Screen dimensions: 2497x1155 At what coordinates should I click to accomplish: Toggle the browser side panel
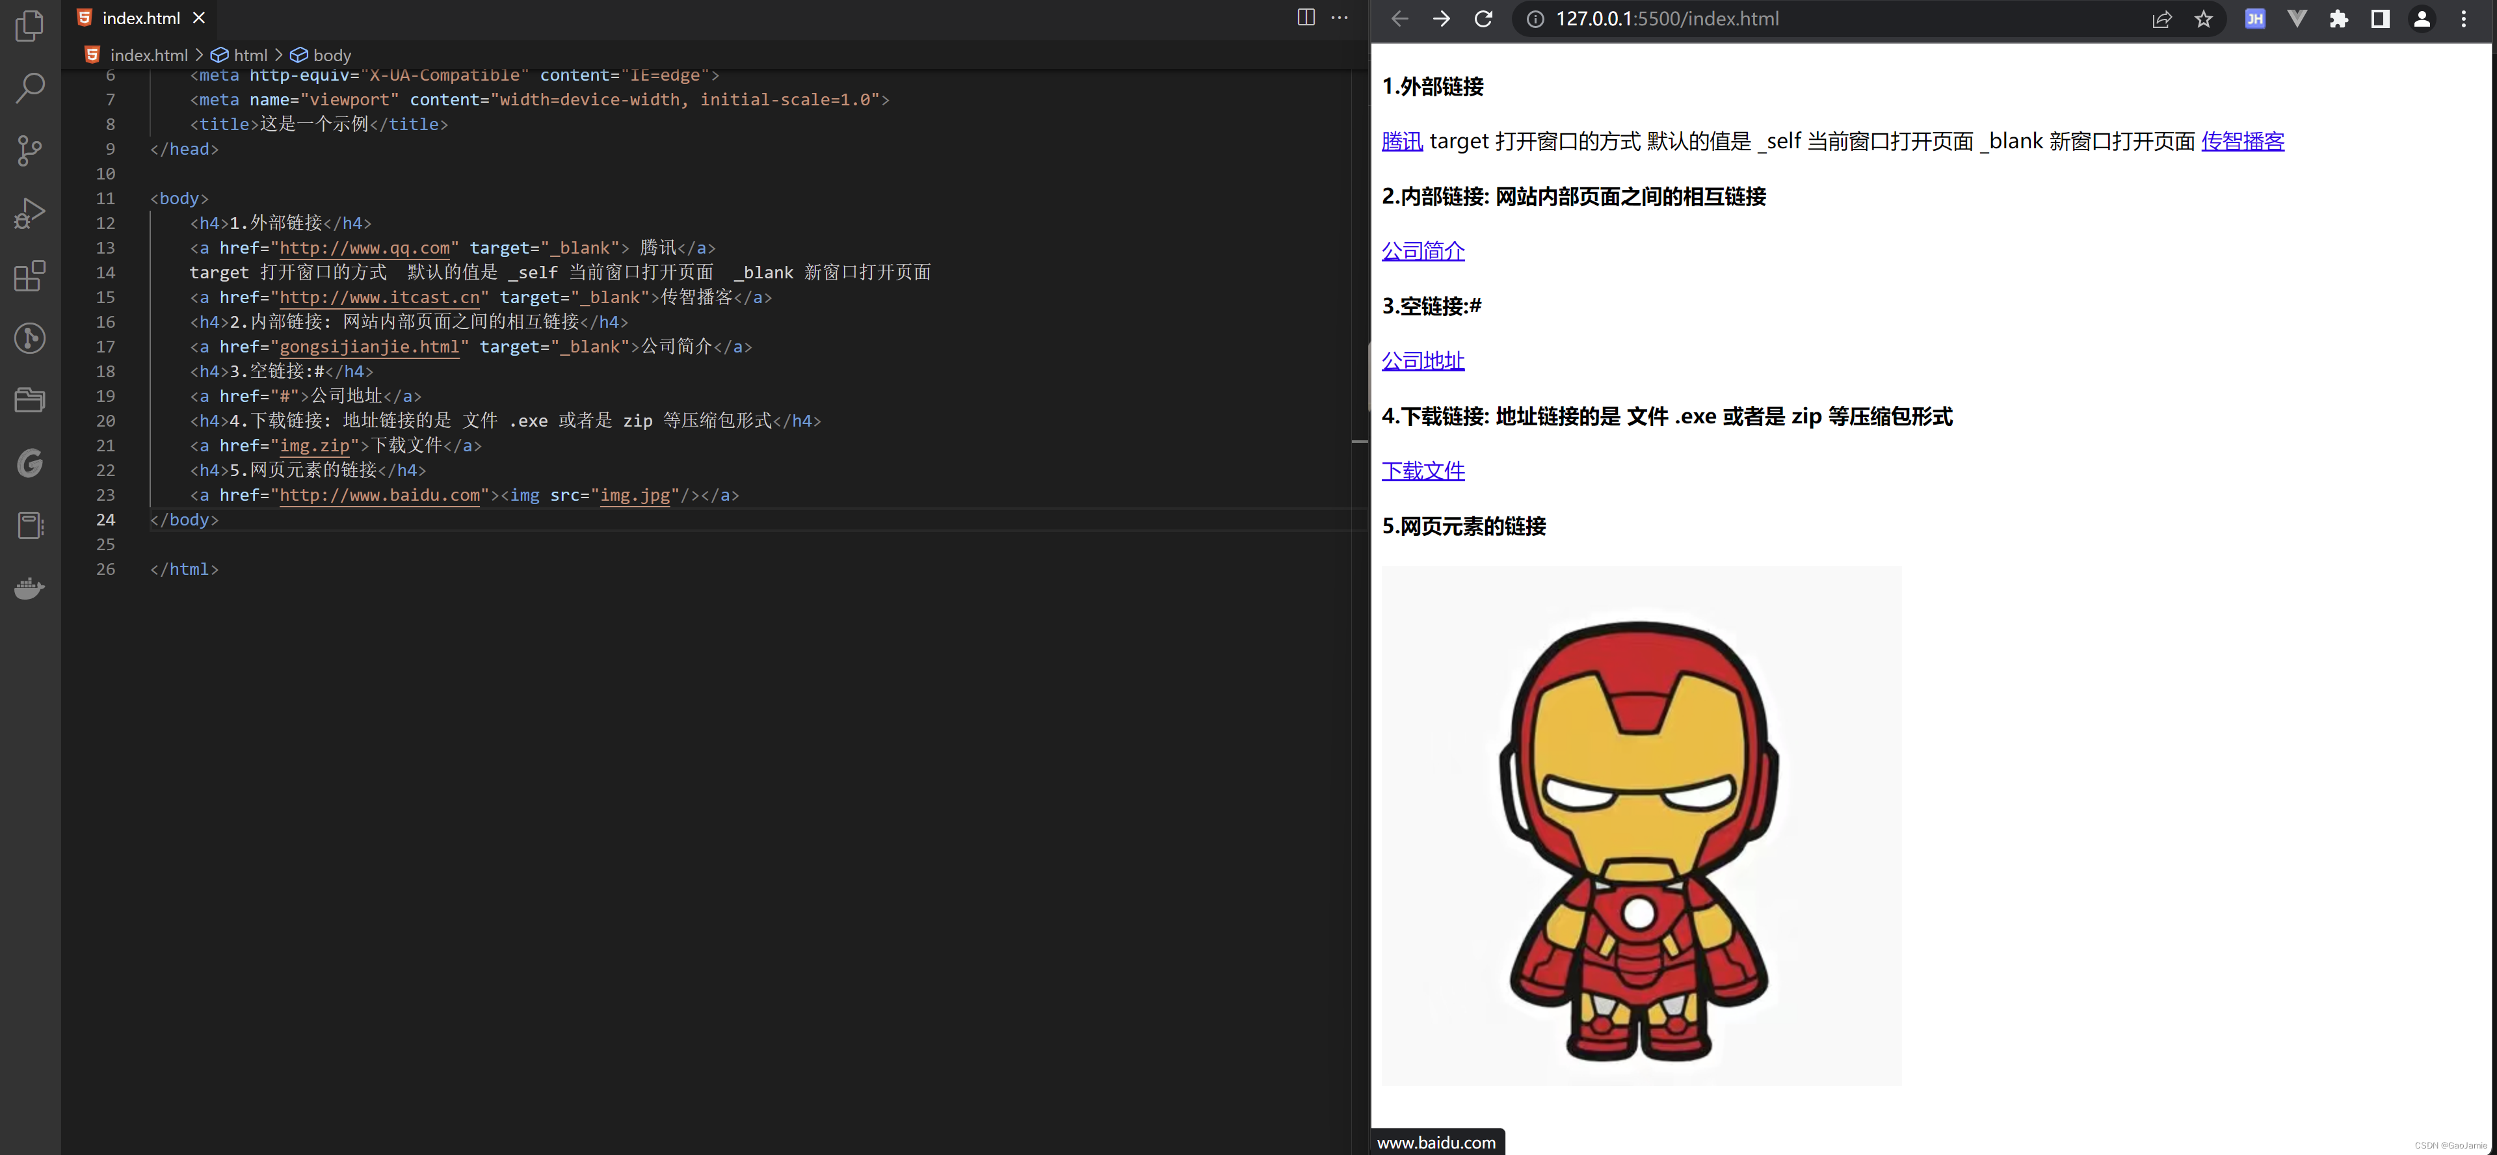(2380, 18)
